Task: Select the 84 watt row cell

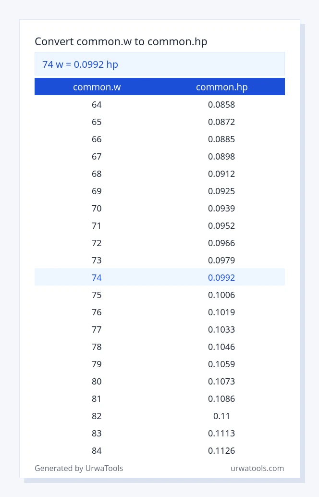Action: [x=97, y=450]
